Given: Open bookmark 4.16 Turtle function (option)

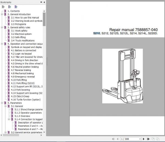Looking at the screenshot, I should coord(26,100).
